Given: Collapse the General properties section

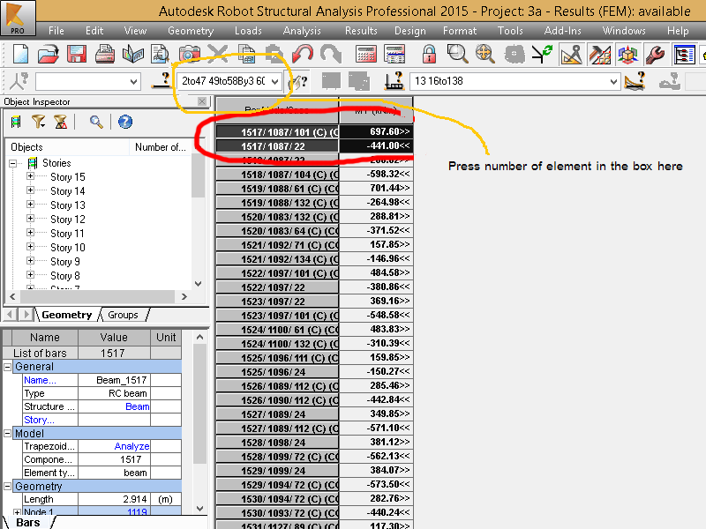Looking at the screenshot, I should [8, 367].
